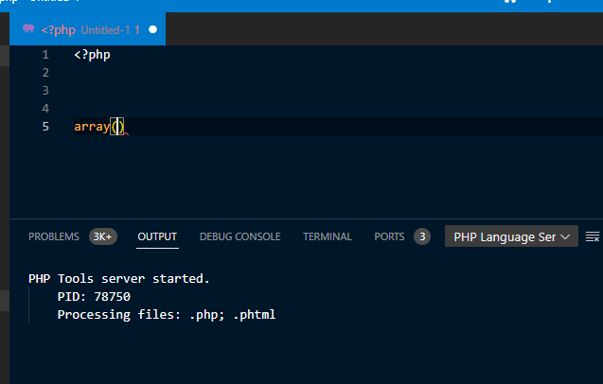Click the 'PID: 78750' output line
Viewport: 603px width, 384px height.
point(94,297)
